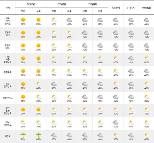Image resolution: width=154 pixels, height=143 pixels.
Task: Select the 01일(금) date header
Action: (146, 8)
